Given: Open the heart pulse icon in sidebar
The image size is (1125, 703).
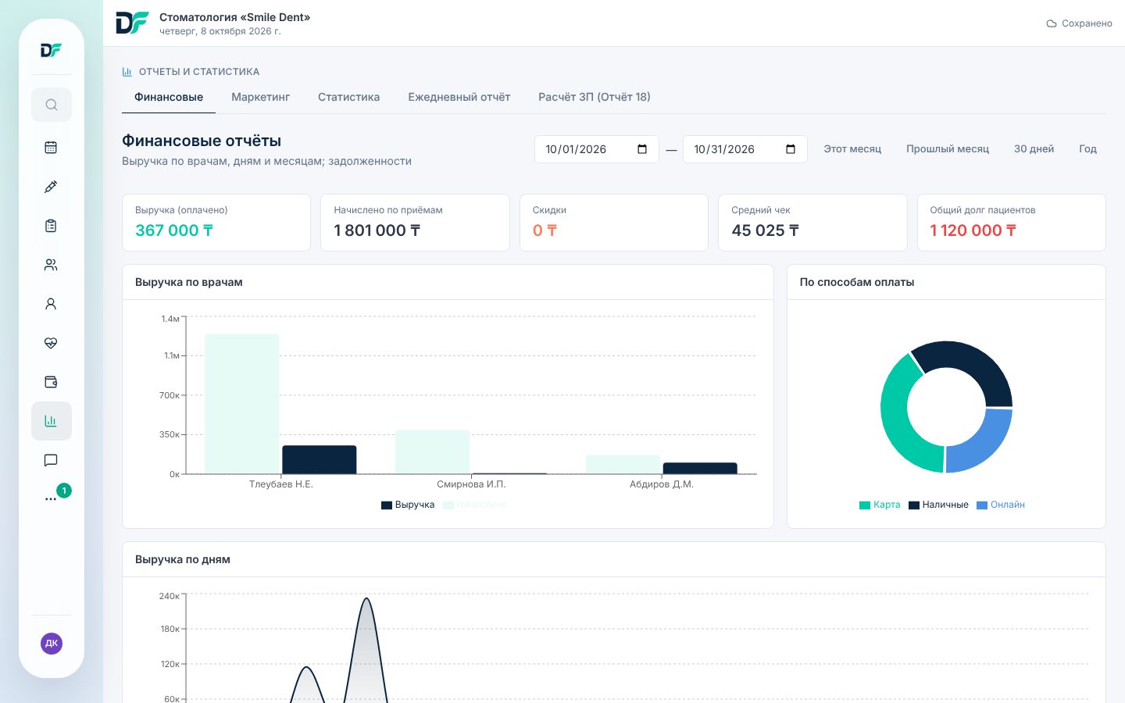Looking at the screenshot, I should [x=52, y=343].
